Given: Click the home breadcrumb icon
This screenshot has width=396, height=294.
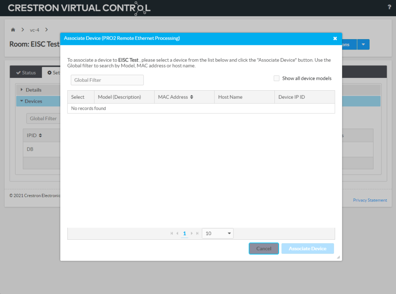Looking at the screenshot, I should [13, 30].
